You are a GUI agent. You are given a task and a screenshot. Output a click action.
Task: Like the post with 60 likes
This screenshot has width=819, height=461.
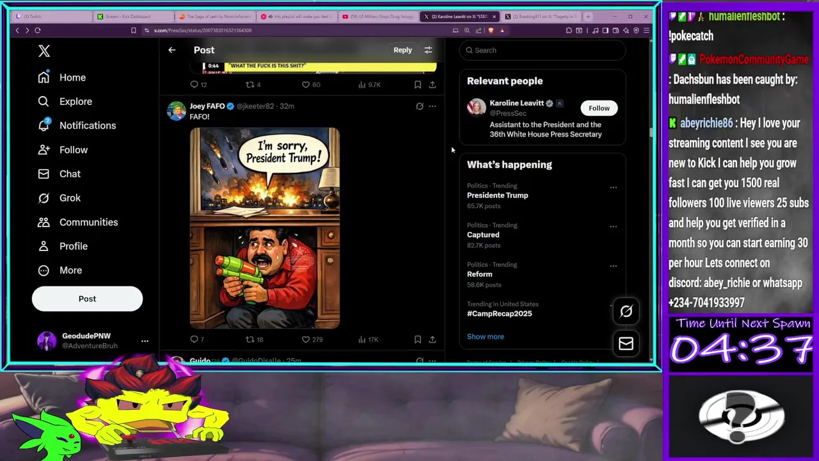pyautogui.click(x=311, y=85)
